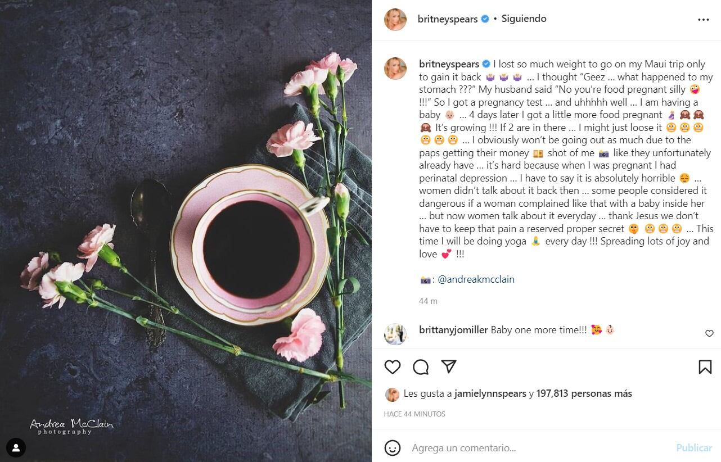Click the Publicar button
This screenshot has width=721, height=462.
(x=694, y=448)
